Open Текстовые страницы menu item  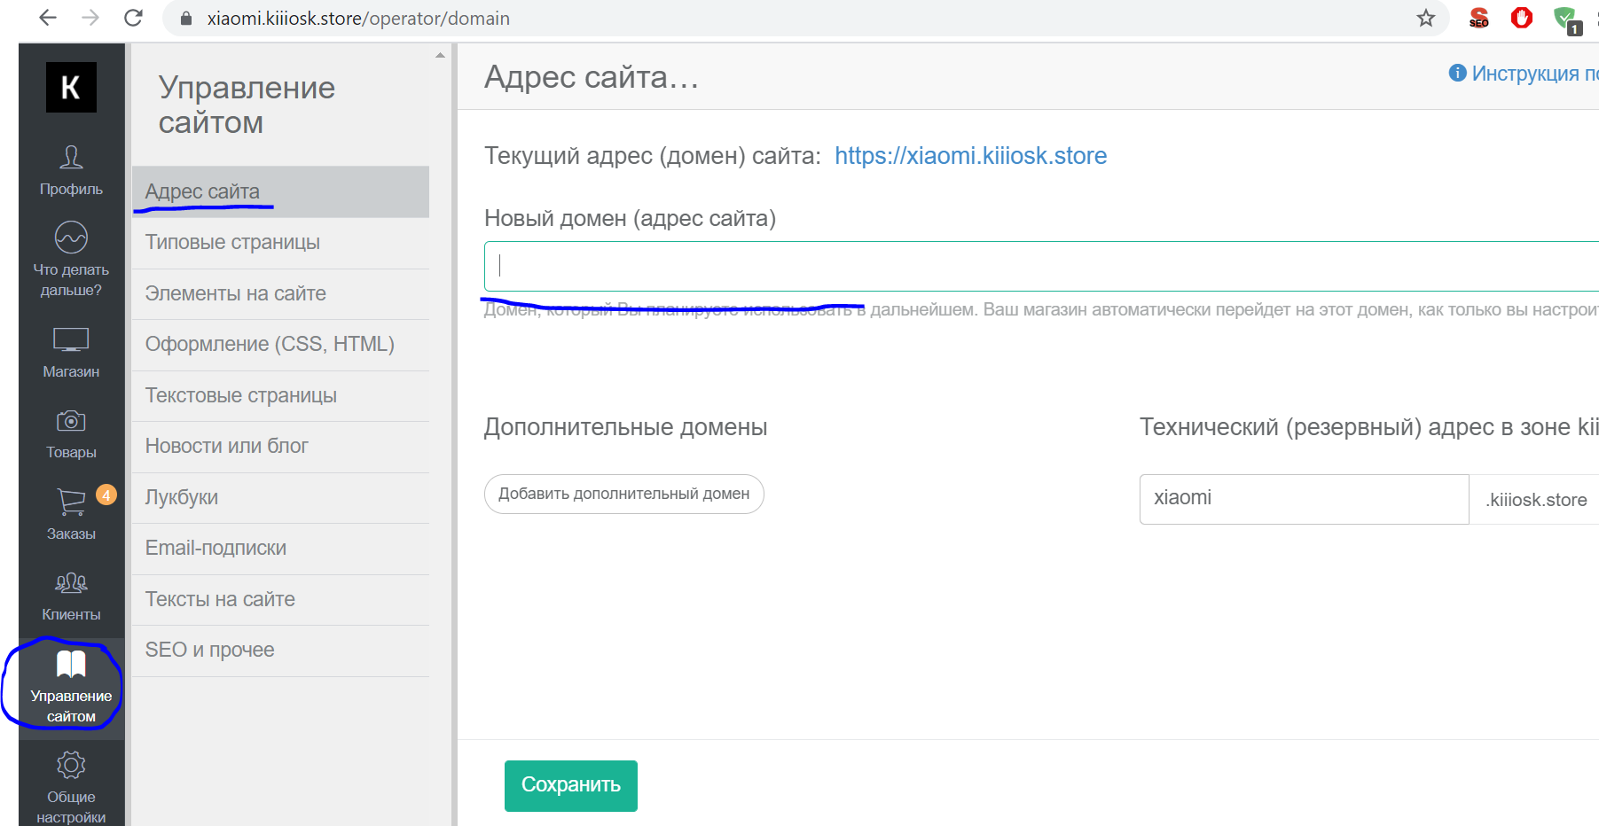click(280, 395)
